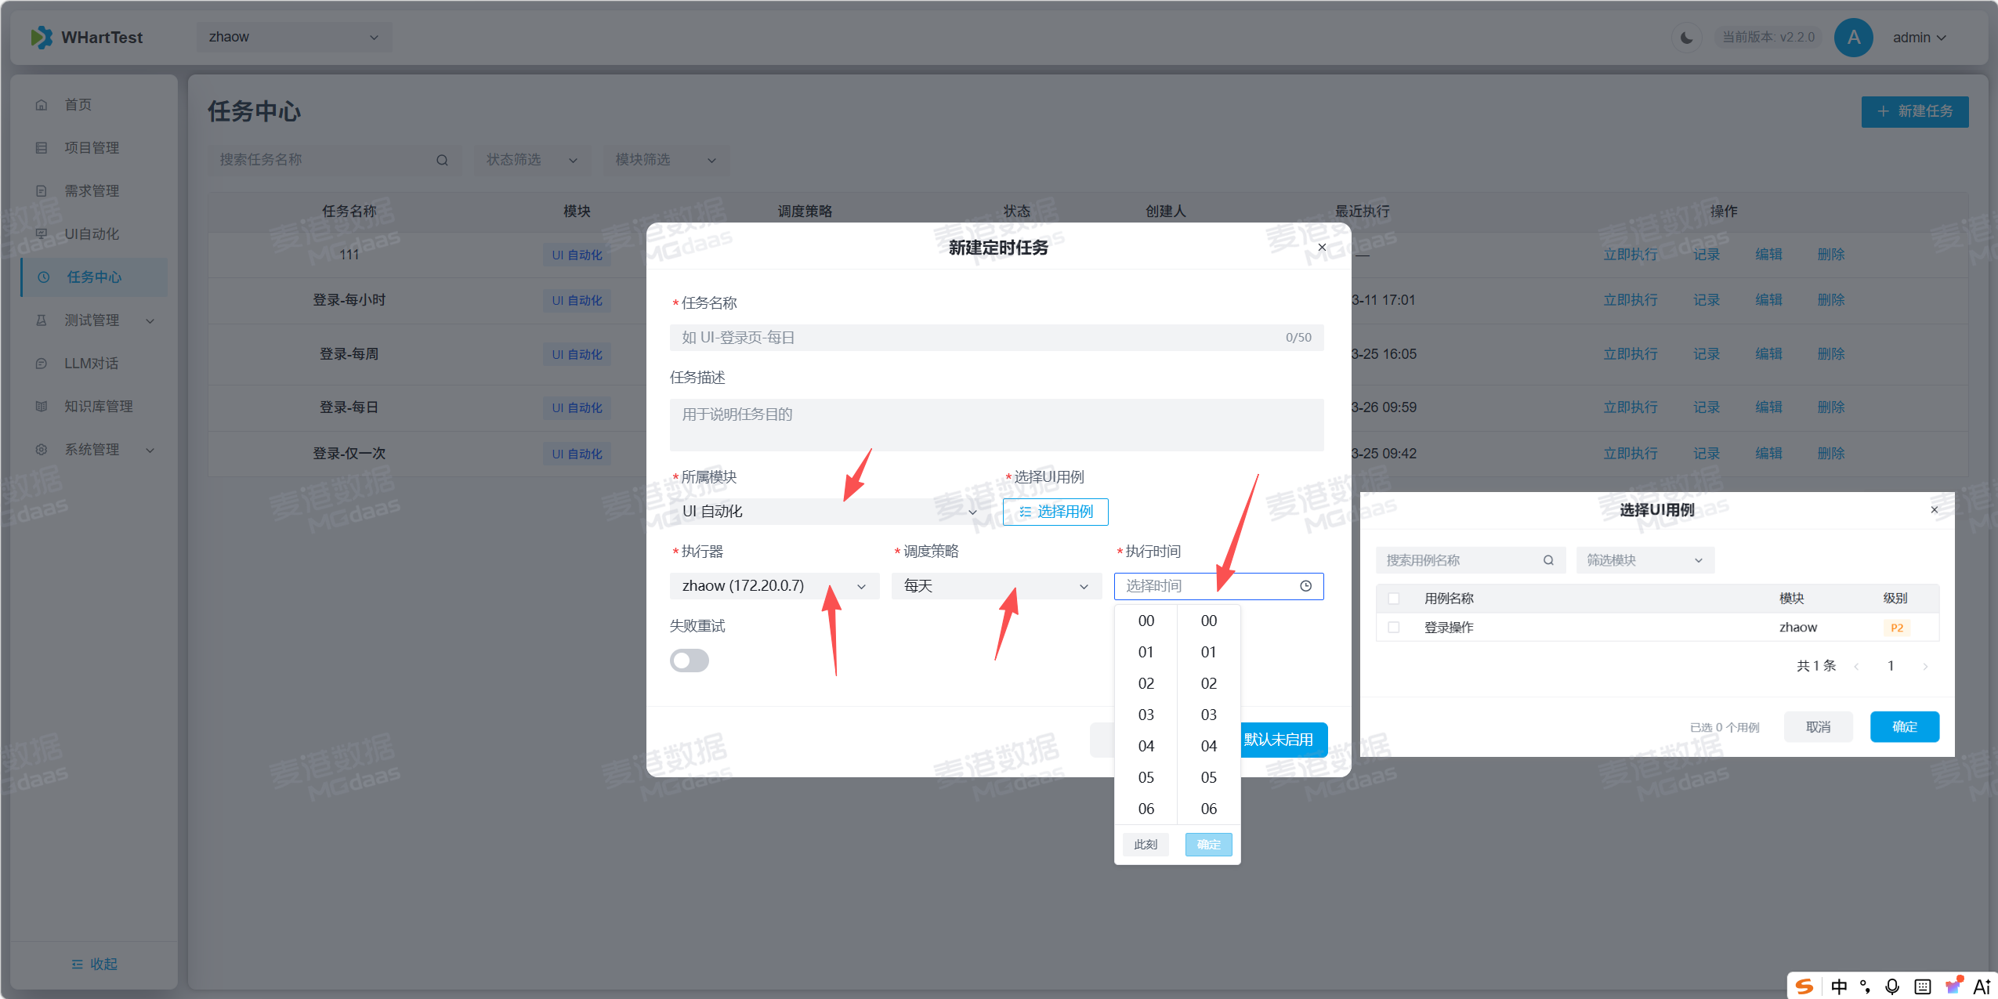Click the Sogou input method icon
The height and width of the screenshot is (999, 1998).
coord(1804,986)
